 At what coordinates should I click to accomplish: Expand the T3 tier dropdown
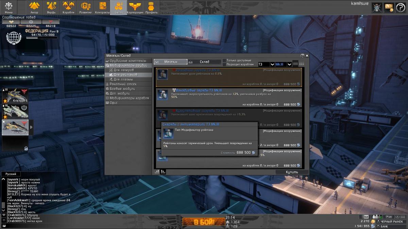point(272,64)
